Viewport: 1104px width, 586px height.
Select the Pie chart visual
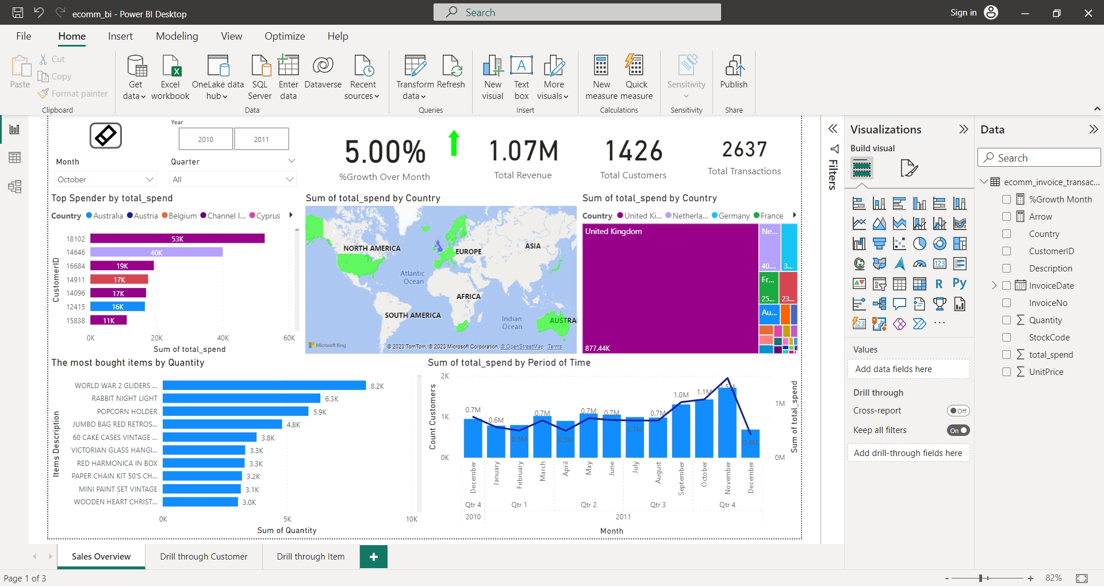click(x=919, y=244)
